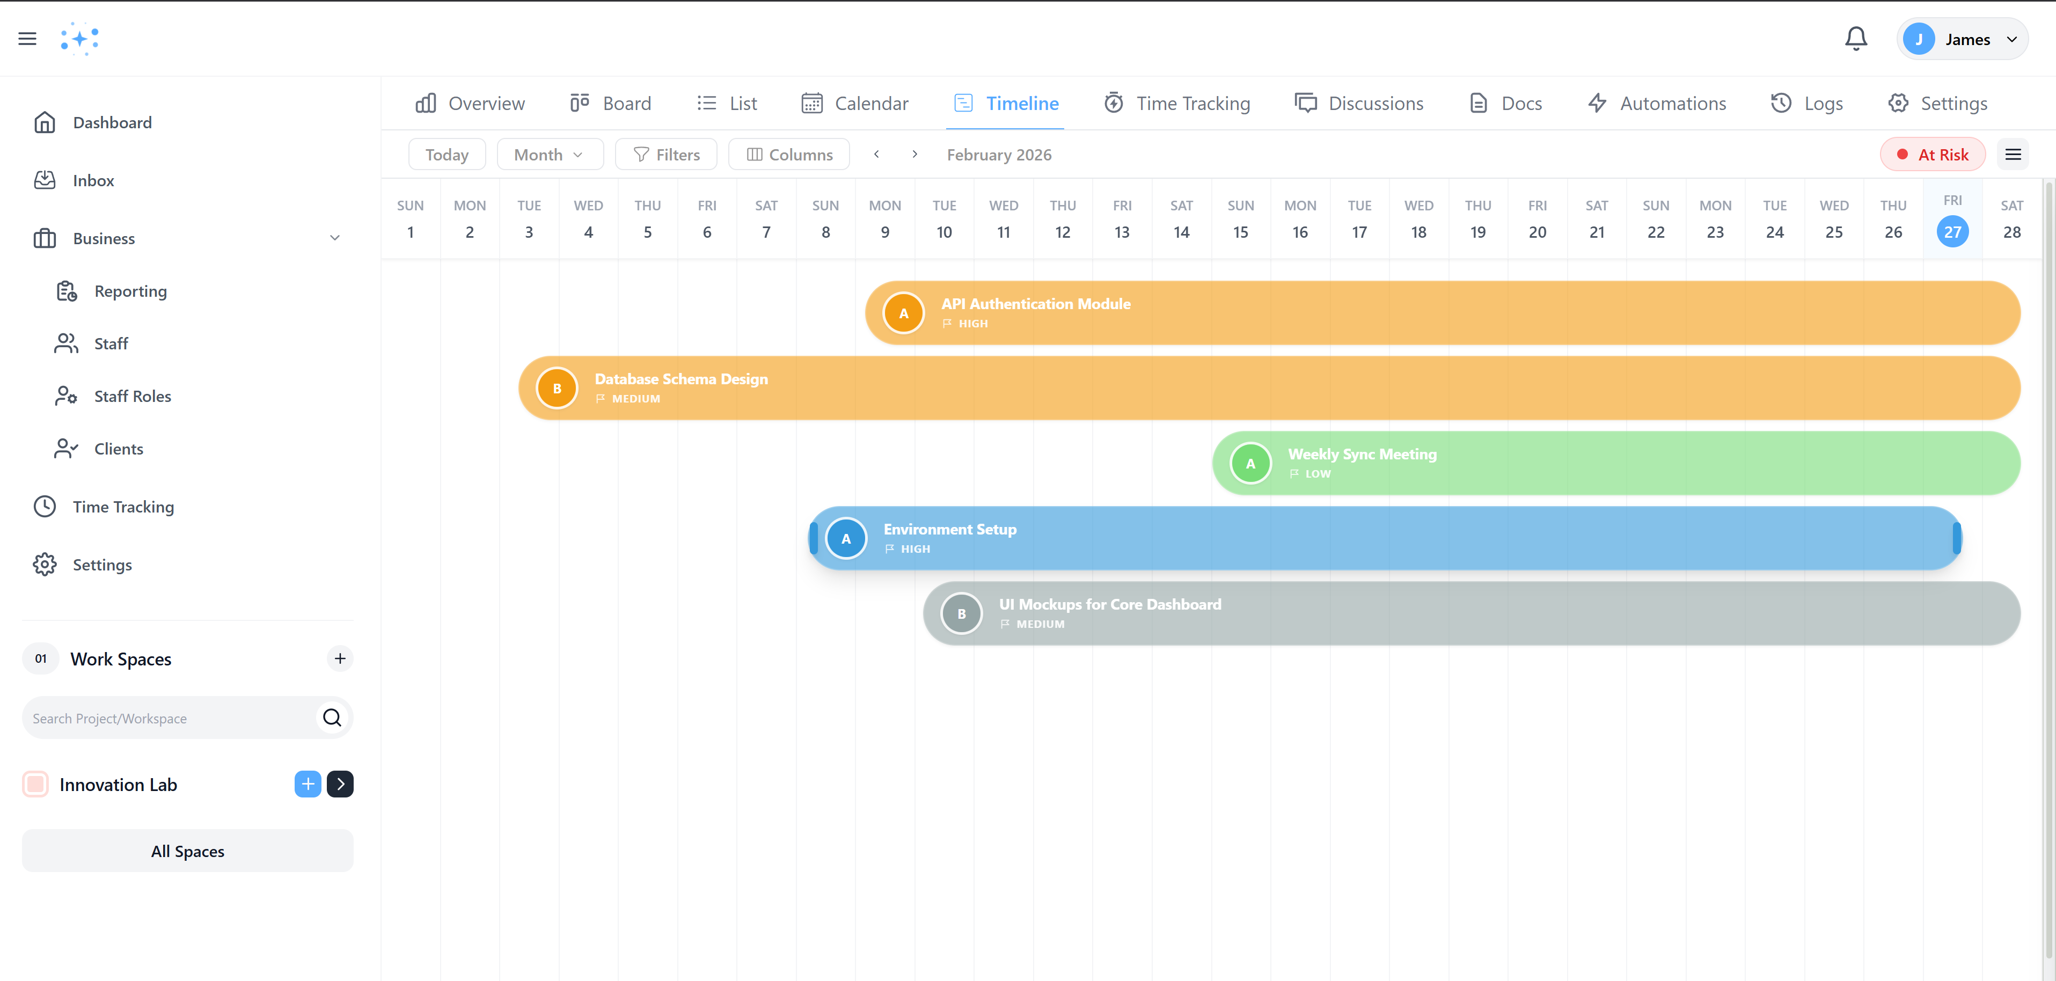Go to previous month arrow
Viewport: 2056px width, 981px height.
(x=876, y=154)
